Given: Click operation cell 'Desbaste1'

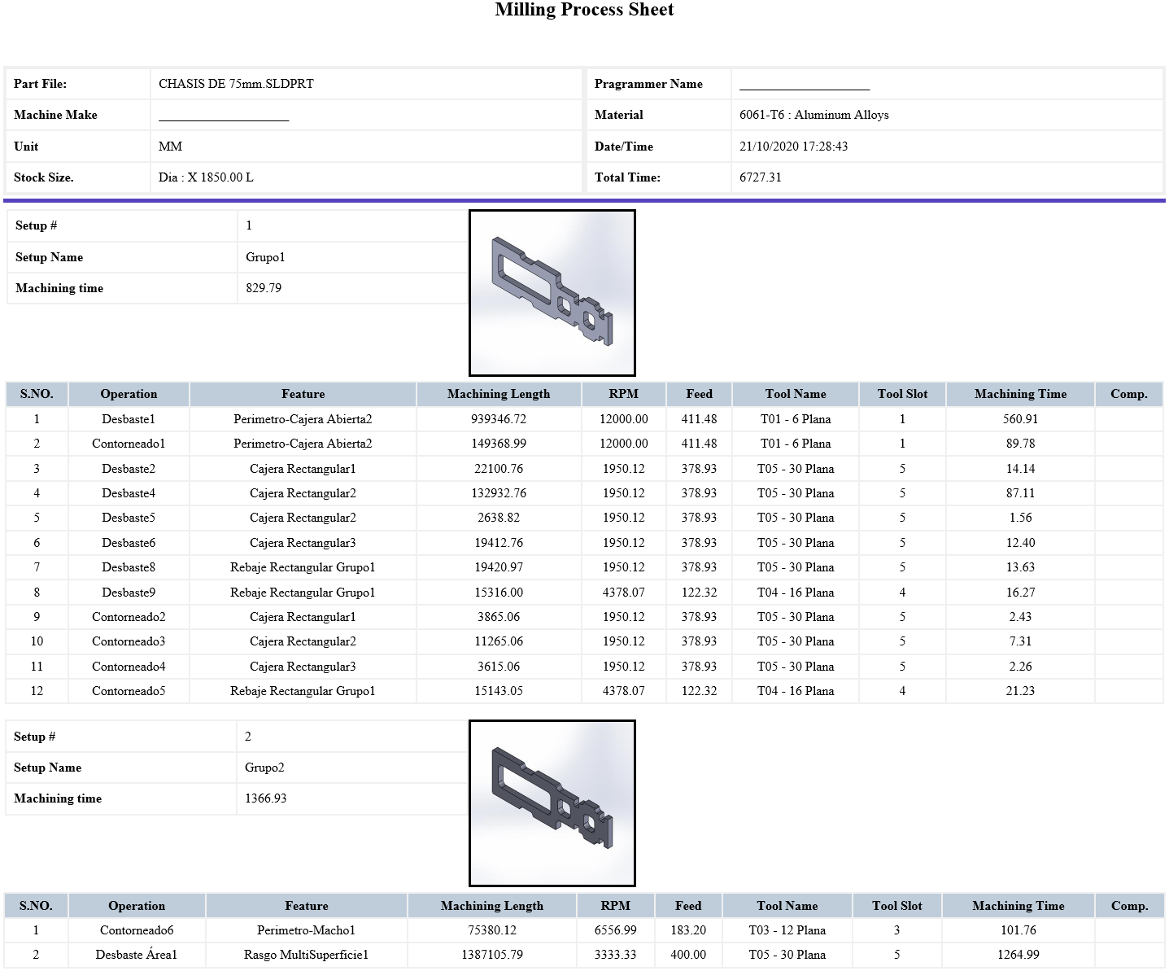Looking at the screenshot, I should [129, 419].
